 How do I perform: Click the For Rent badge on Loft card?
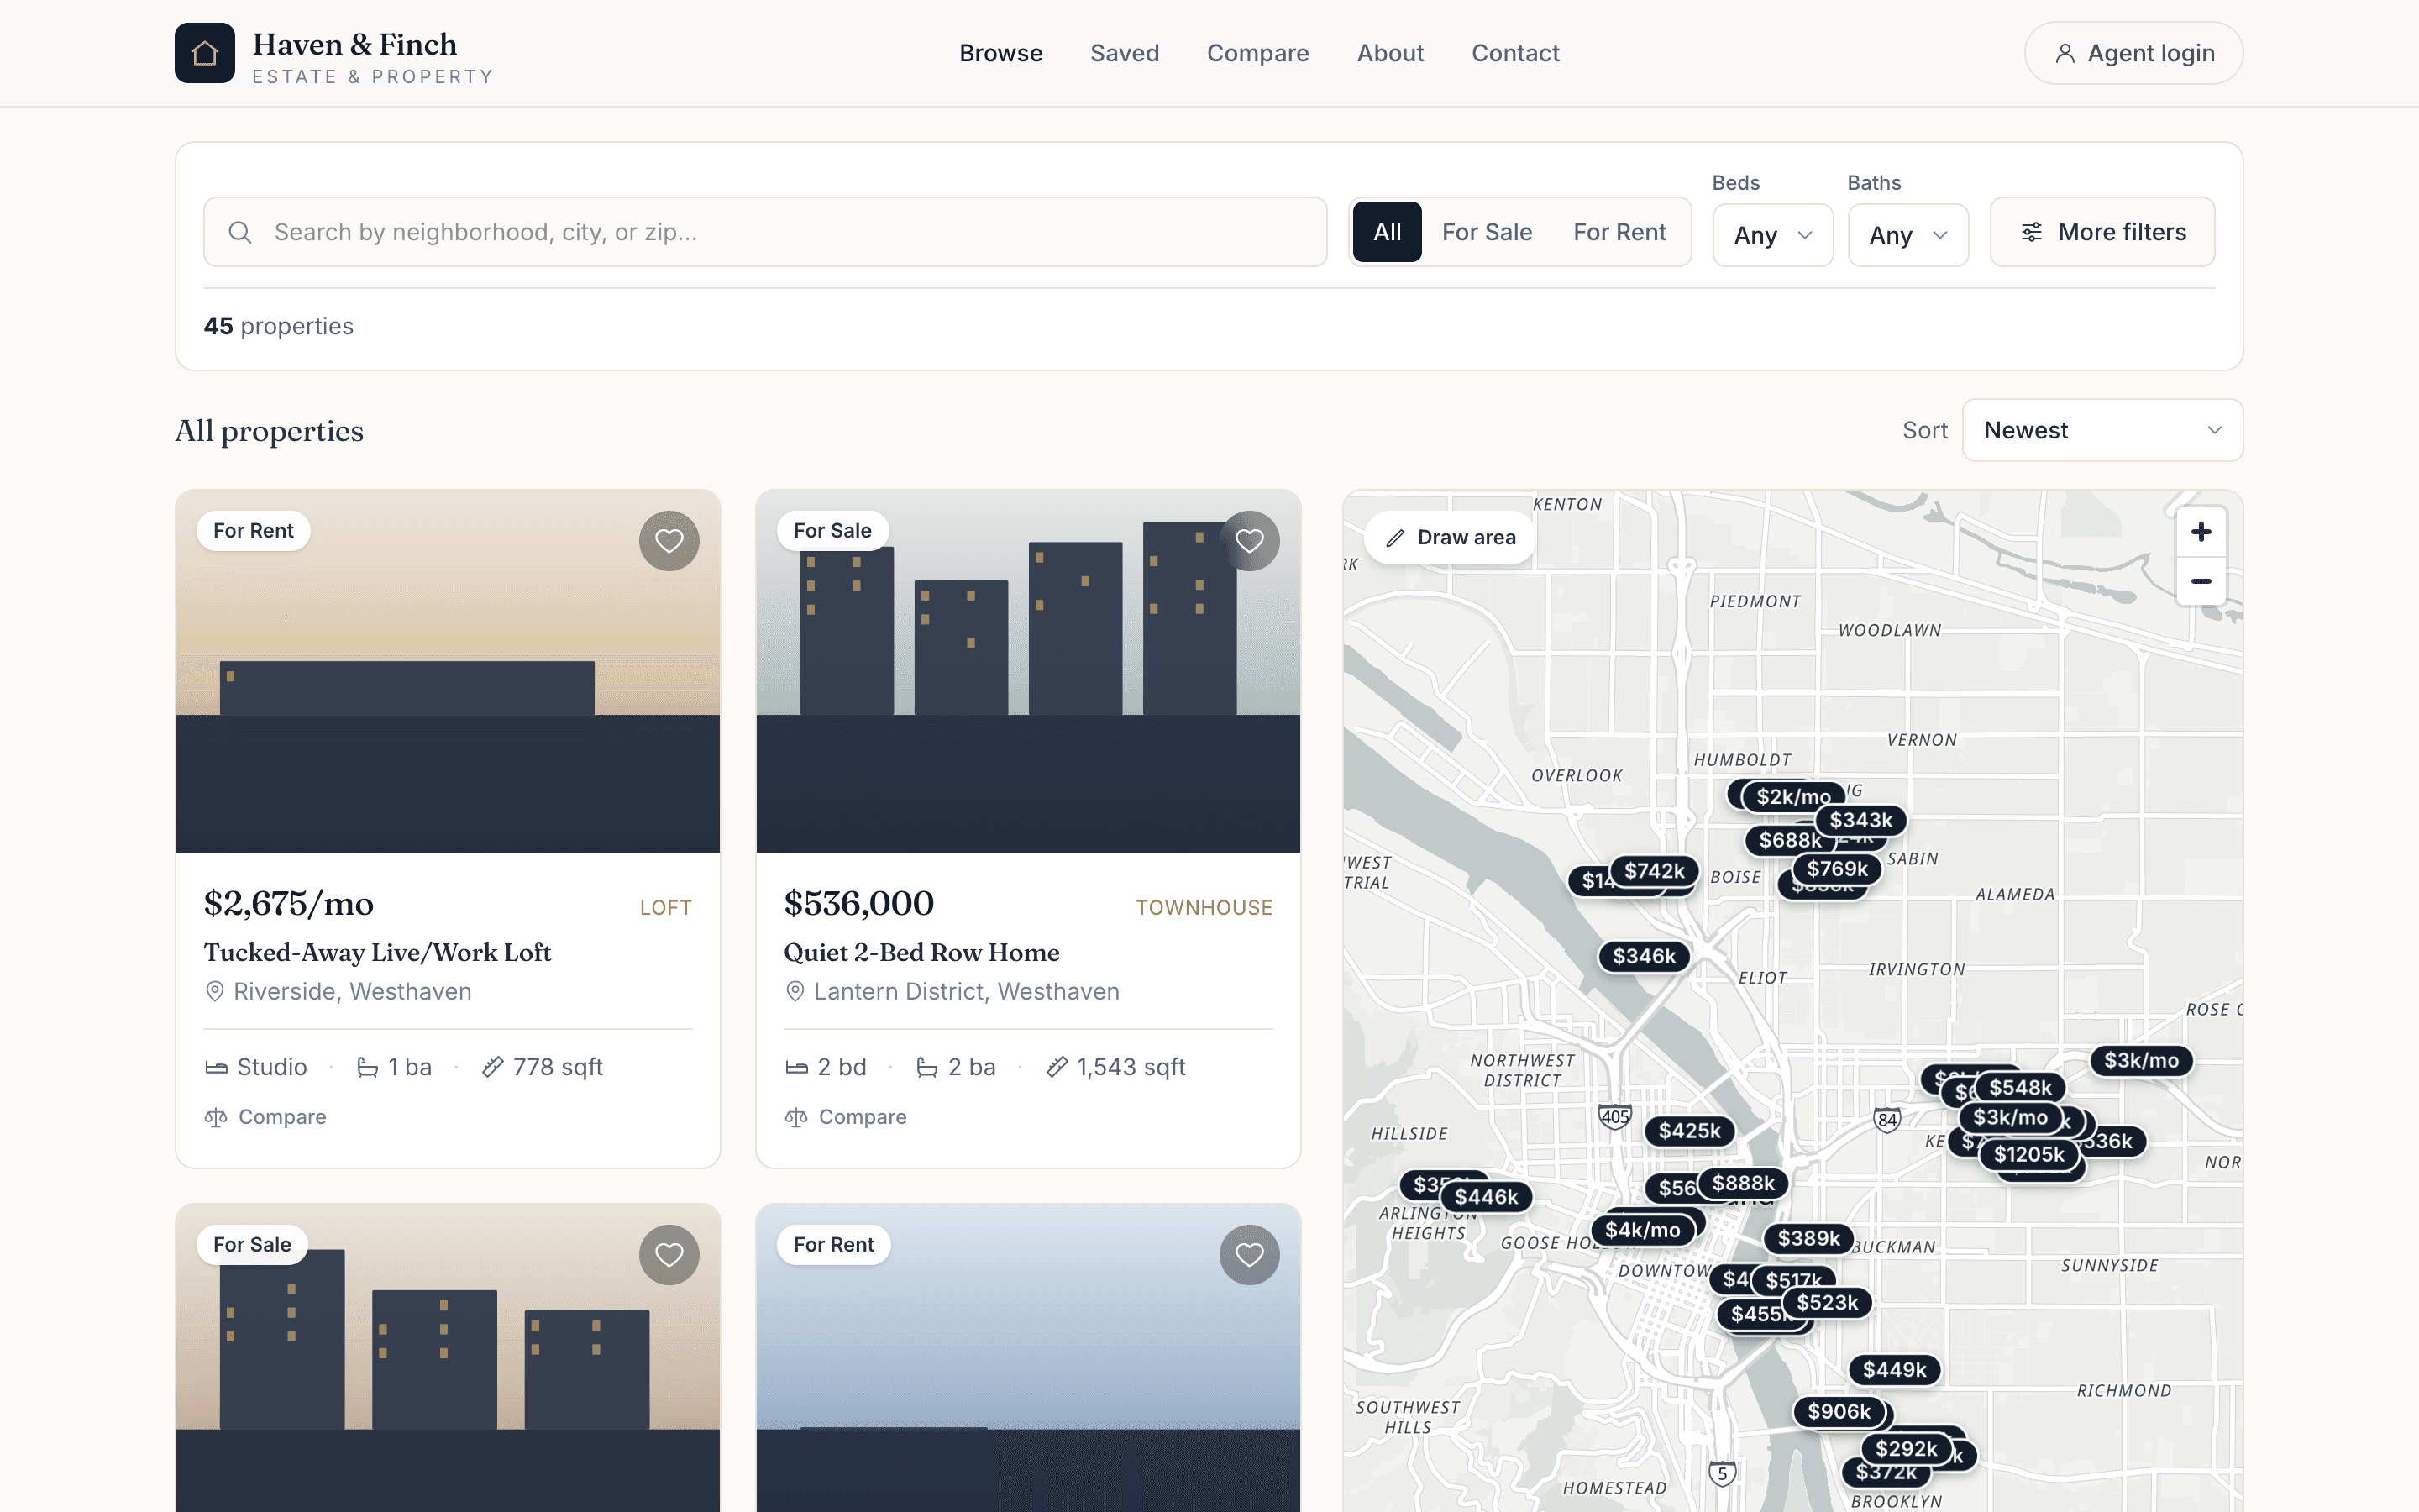[x=253, y=531]
